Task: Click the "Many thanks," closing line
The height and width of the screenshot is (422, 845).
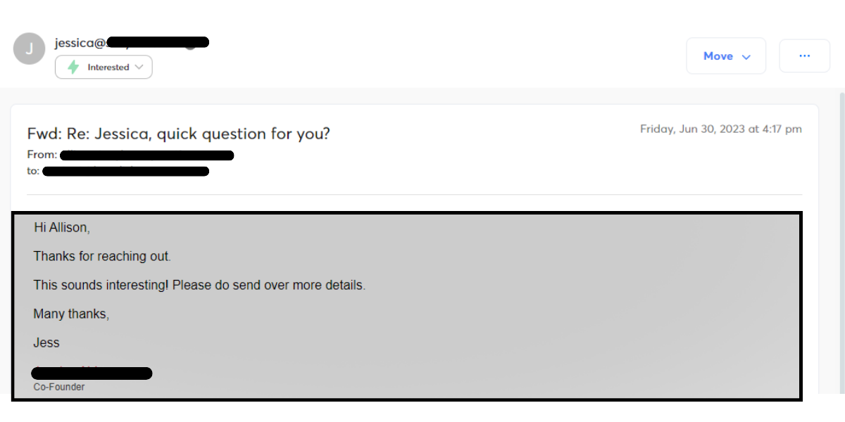Action: pos(71,314)
